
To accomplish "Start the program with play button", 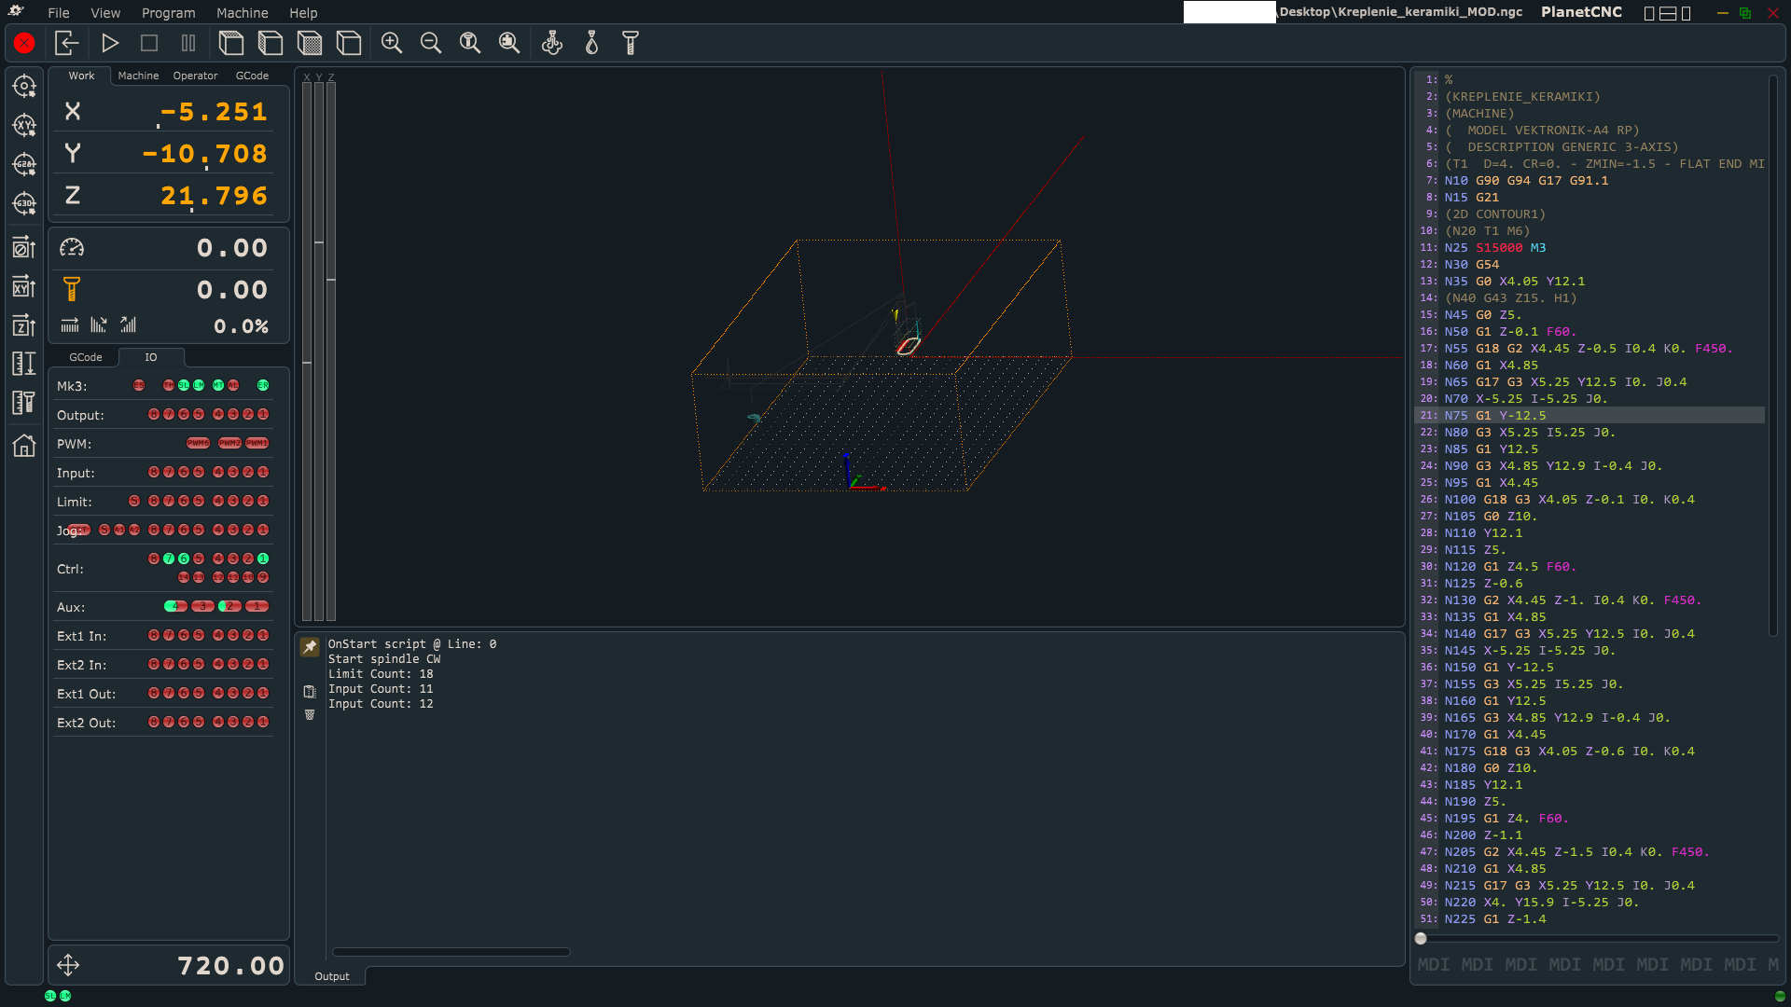I will coord(110,43).
